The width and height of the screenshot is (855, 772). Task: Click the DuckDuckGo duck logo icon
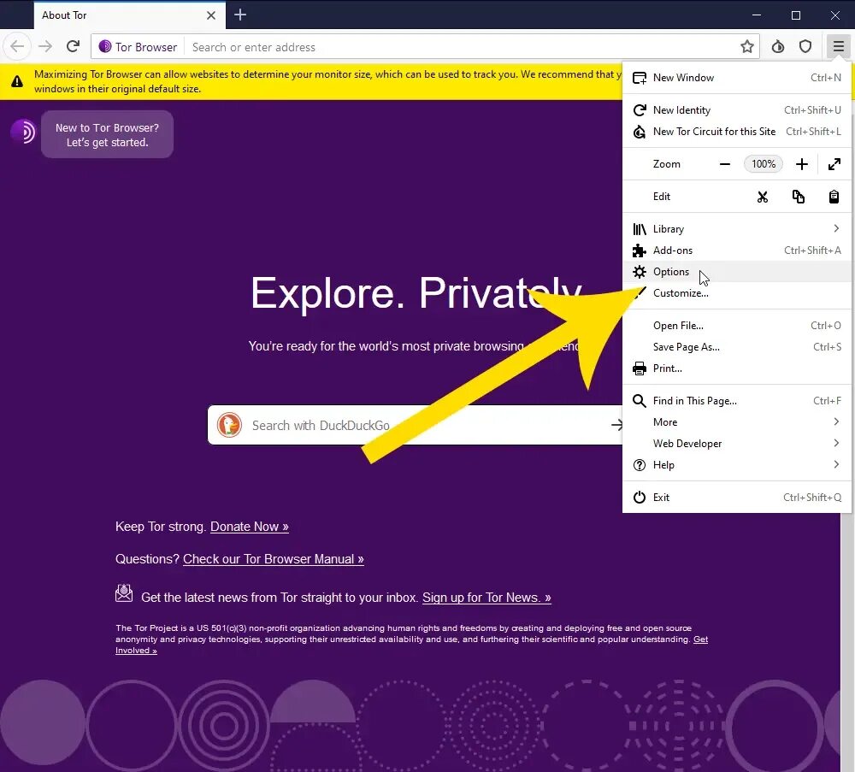[x=229, y=425]
